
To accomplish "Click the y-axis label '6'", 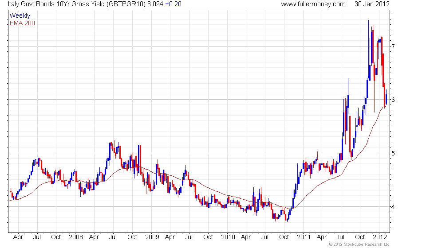I will coord(393,100).
